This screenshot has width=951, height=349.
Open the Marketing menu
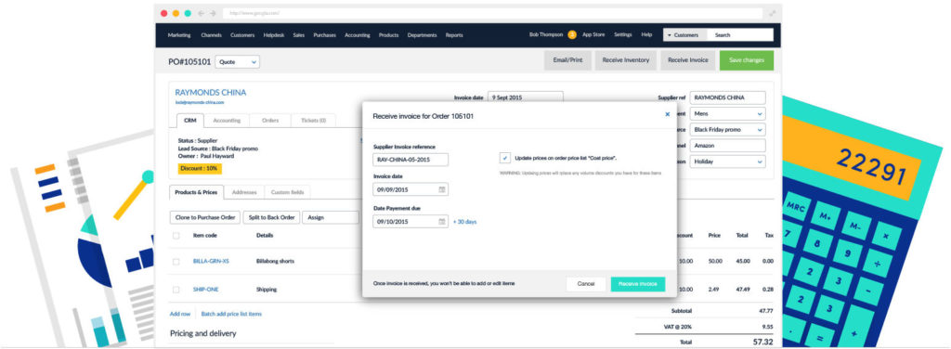(179, 35)
